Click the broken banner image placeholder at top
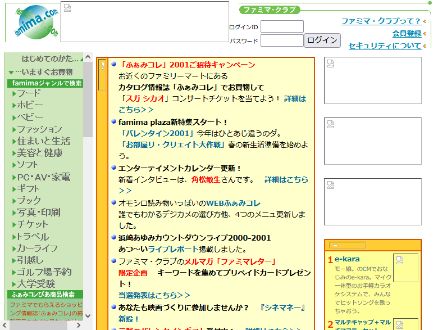Viewport: 438px width, 330px height. (145, 21)
